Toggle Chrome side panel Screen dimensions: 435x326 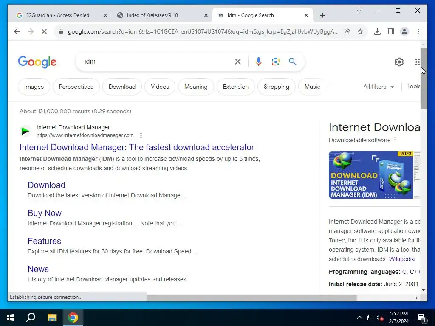(x=391, y=31)
